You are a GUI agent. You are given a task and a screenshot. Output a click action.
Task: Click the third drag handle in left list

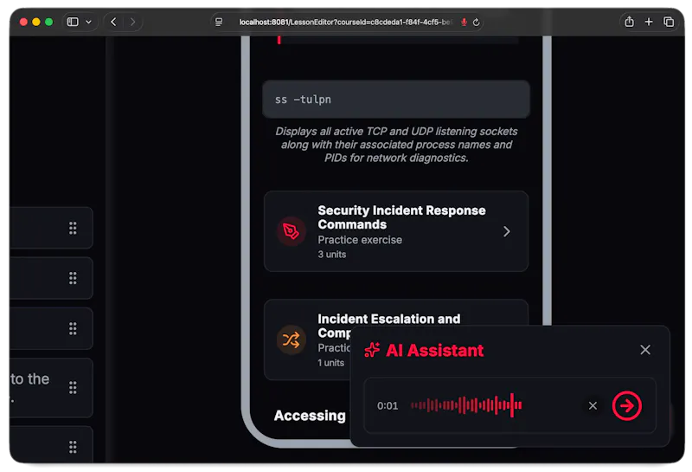pyautogui.click(x=73, y=328)
